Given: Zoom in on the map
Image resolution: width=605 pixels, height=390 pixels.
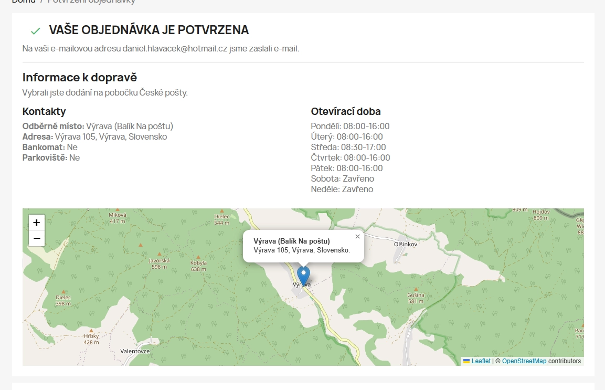Looking at the screenshot, I should [36, 223].
